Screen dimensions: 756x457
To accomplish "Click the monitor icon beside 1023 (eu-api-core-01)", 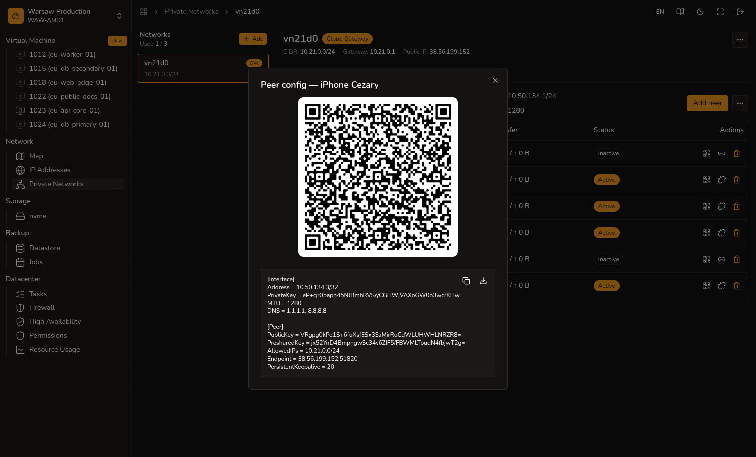I will point(20,110).
